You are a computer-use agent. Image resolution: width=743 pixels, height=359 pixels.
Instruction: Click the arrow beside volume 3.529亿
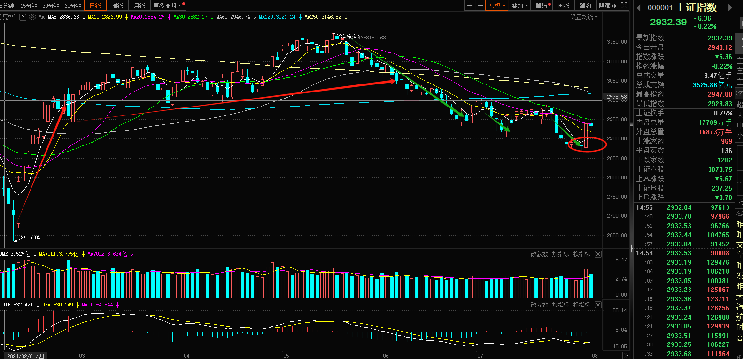point(35,254)
